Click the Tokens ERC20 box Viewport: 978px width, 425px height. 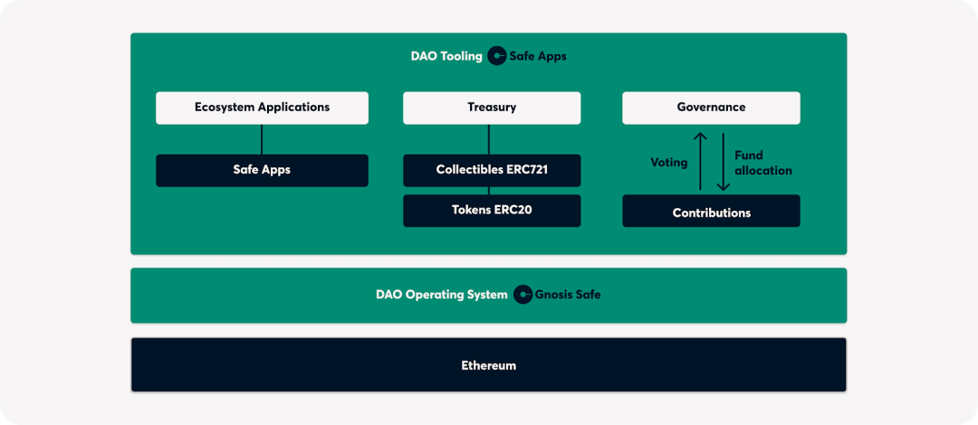pos(492,211)
